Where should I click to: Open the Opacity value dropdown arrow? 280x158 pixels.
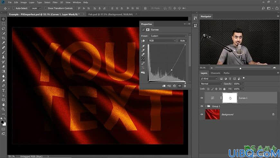243,84
